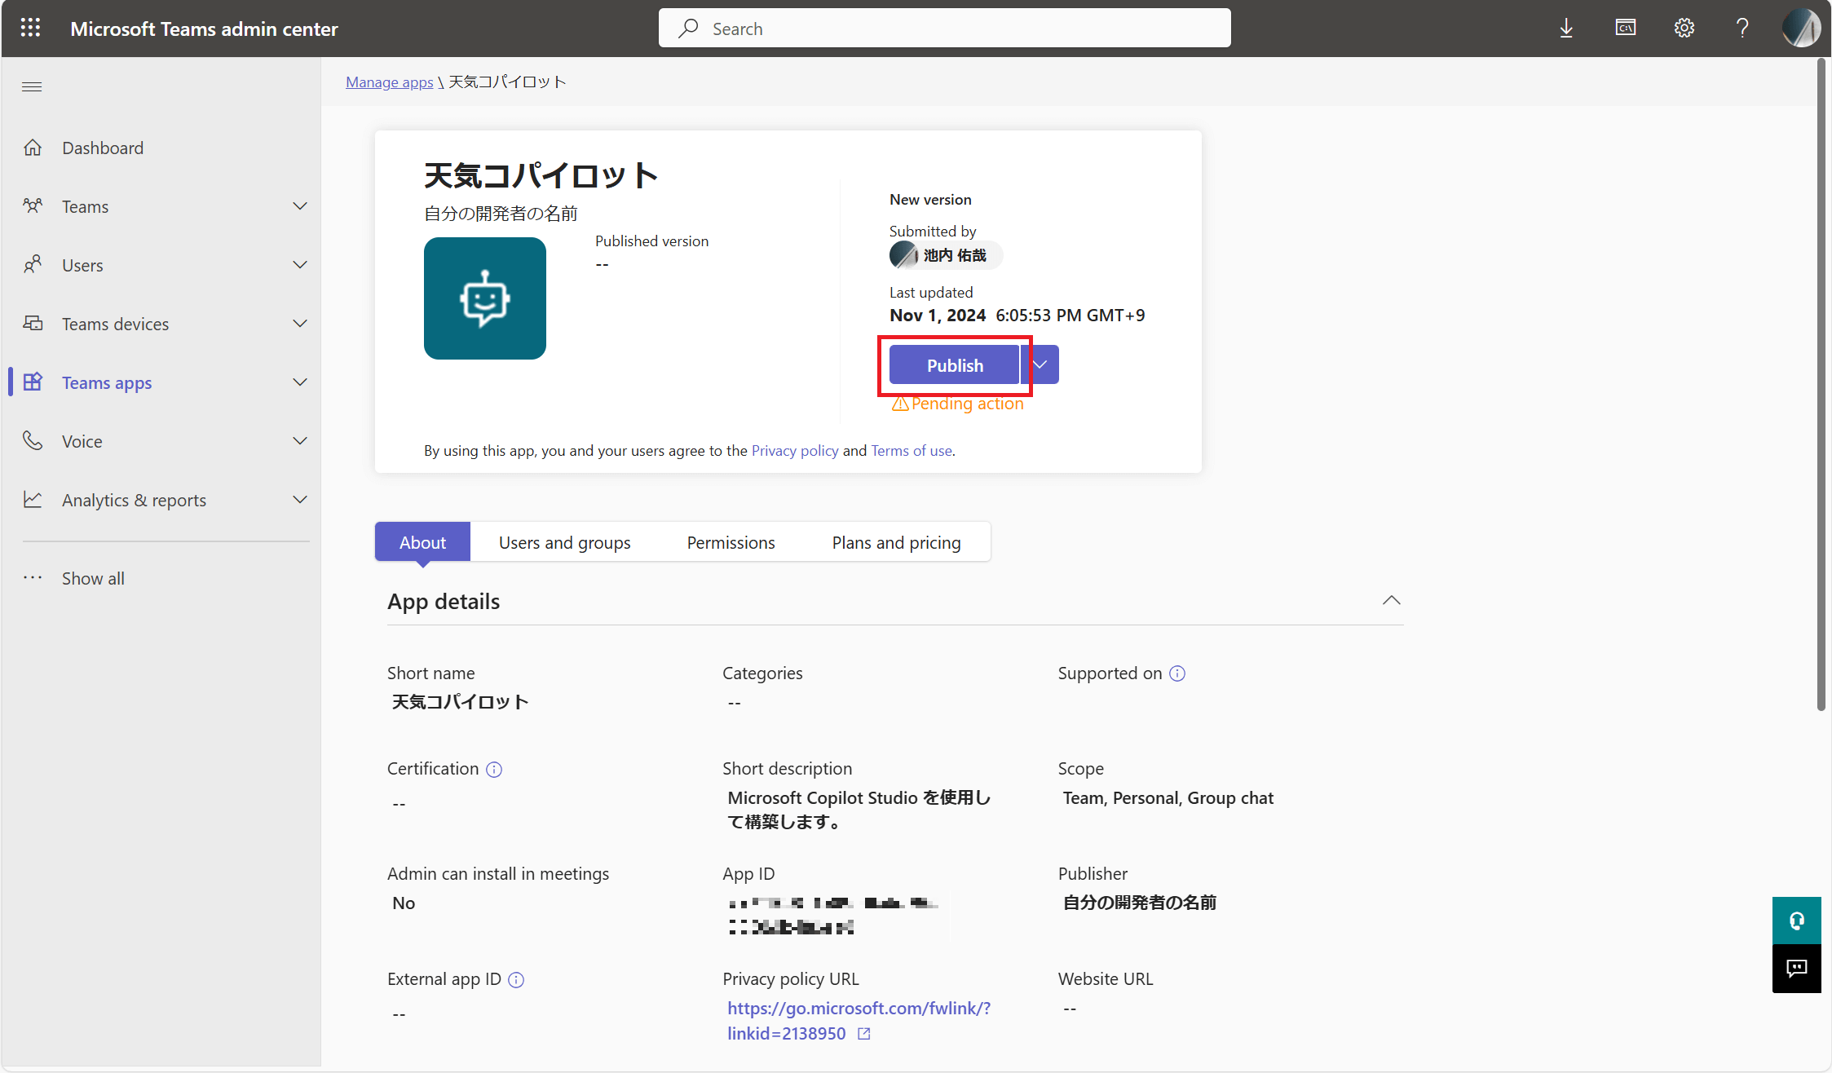Collapse the App details section
The width and height of the screenshot is (1832, 1073).
point(1392,601)
